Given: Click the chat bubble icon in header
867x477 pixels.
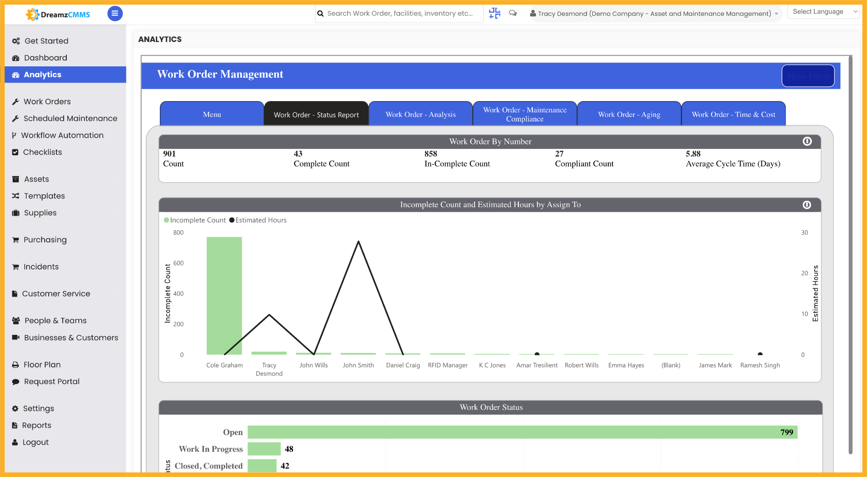Looking at the screenshot, I should pos(513,13).
